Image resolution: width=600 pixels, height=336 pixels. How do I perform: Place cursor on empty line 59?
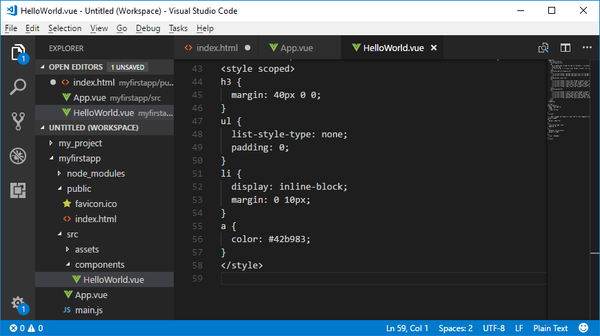click(x=383, y=278)
